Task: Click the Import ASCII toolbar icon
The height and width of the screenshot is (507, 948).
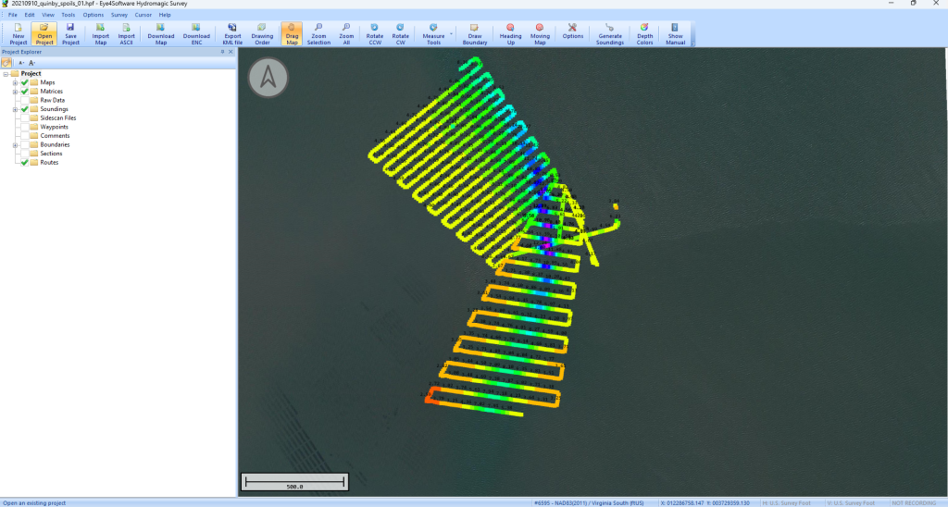Action: [126, 34]
